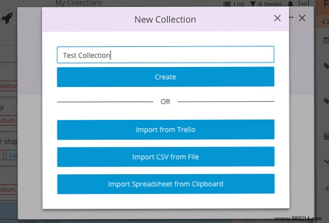This screenshot has height=223, width=329.
Task: Open the My Collections header
Action: tap(79, 3)
